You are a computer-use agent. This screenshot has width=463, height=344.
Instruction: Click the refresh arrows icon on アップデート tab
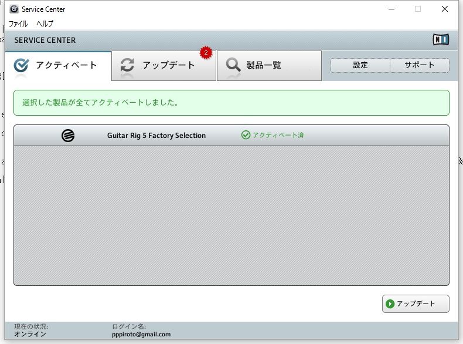pyautogui.click(x=127, y=66)
